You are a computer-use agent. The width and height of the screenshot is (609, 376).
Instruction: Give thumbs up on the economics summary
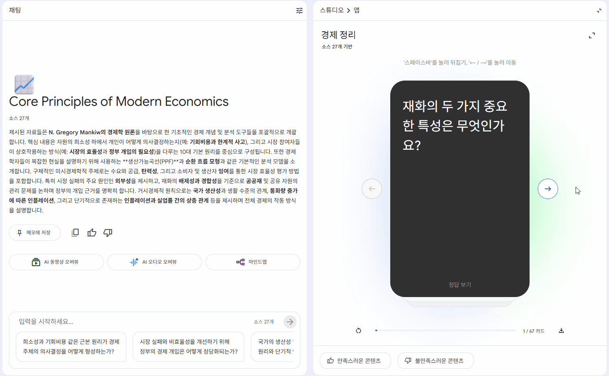point(91,232)
